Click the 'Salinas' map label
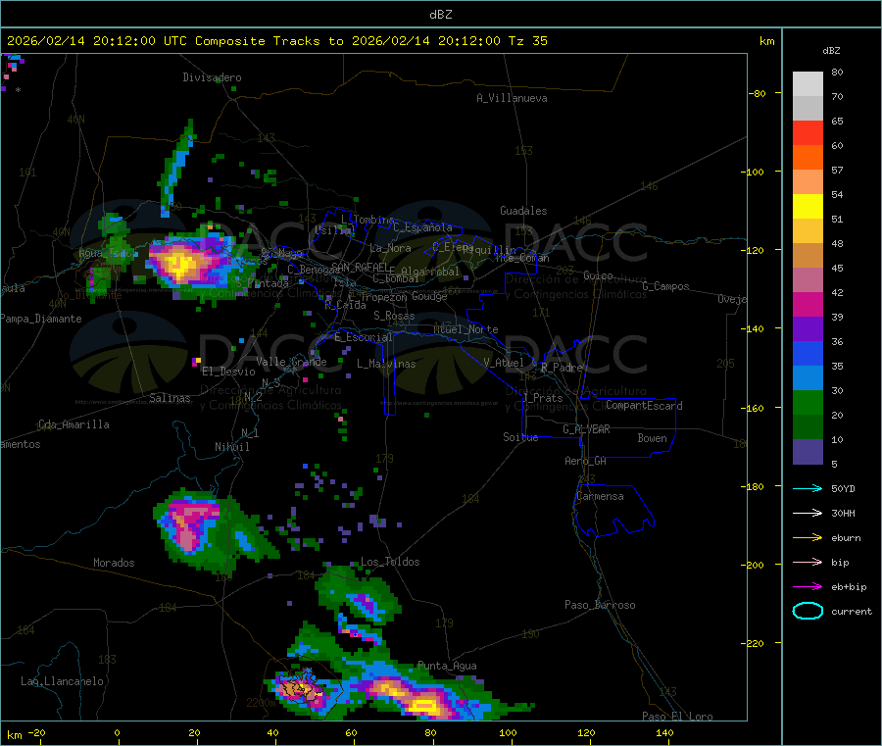 (x=170, y=398)
